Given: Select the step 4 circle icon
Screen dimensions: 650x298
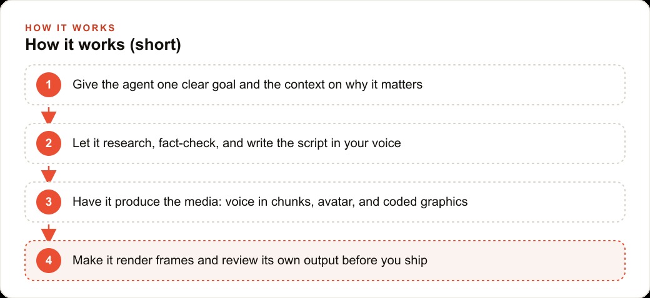Looking at the screenshot, I should pos(49,261).
